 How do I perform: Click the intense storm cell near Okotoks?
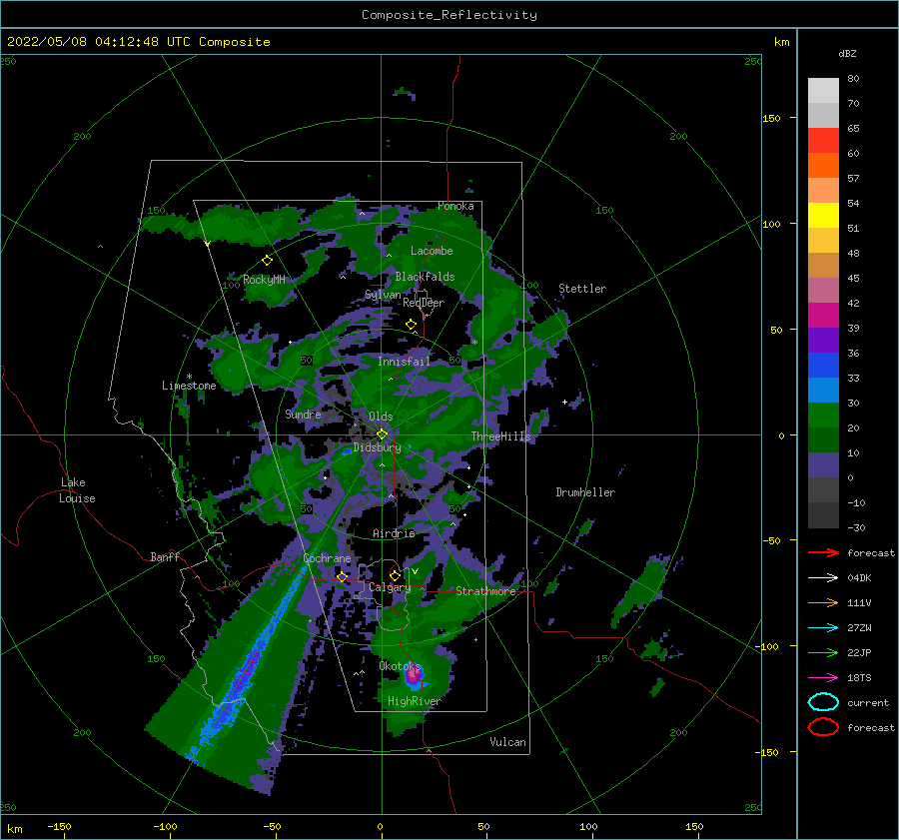(414, 675)
